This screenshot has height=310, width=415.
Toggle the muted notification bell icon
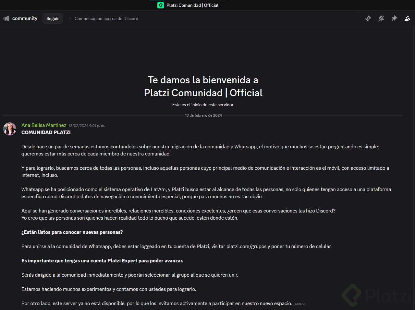point(381,18)
